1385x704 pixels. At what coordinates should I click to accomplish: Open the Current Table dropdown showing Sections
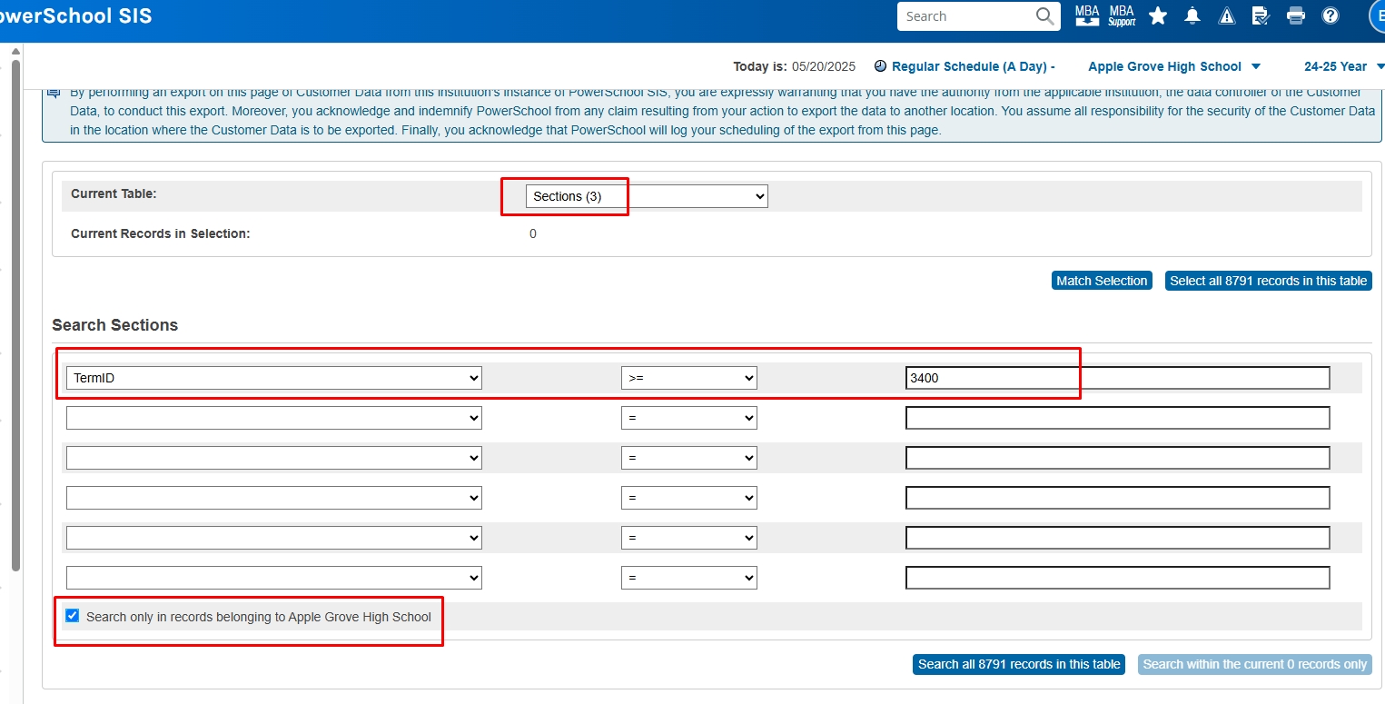point(647,196)
